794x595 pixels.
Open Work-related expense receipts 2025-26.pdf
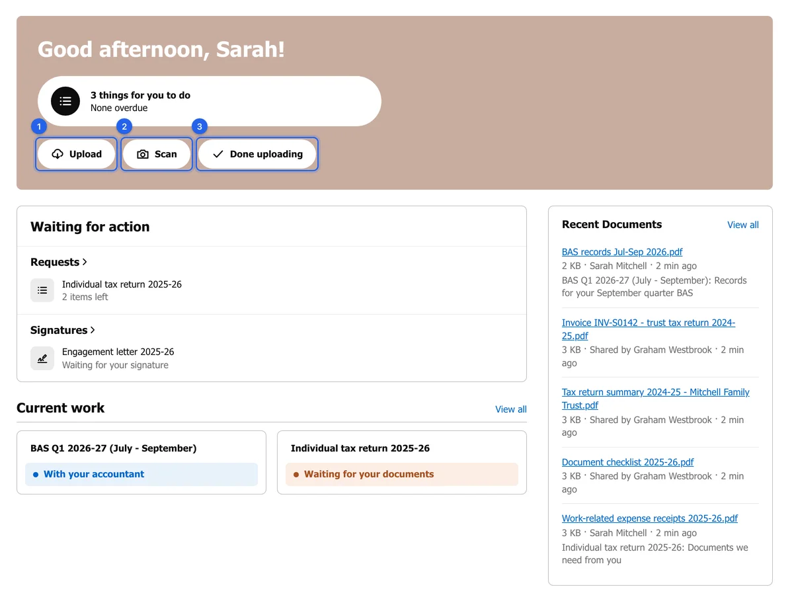[x=650, y=518]
